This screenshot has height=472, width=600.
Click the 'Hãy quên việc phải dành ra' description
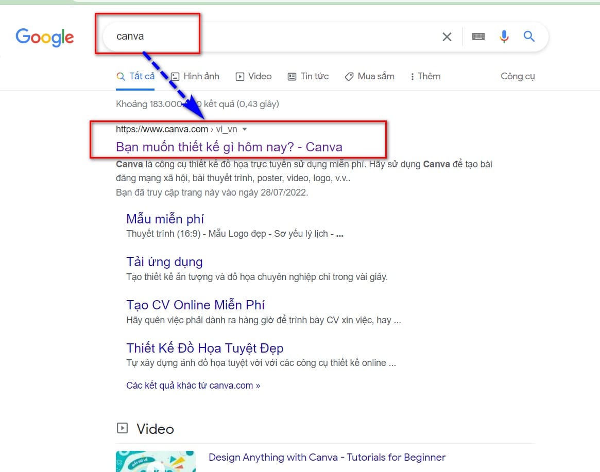(x=264, y=320)
